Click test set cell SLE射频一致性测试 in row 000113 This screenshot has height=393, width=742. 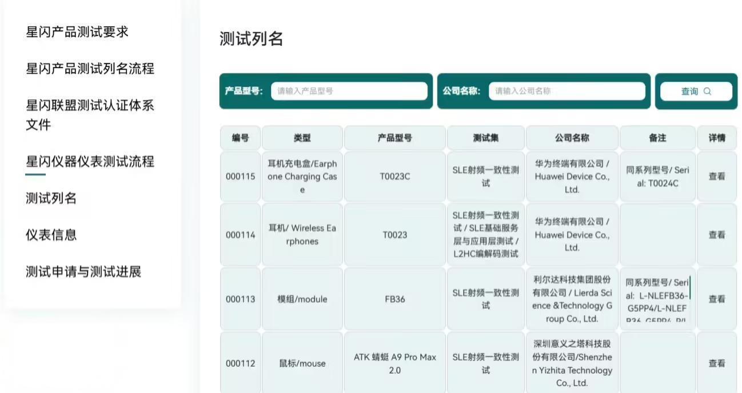pyautogui.click(x=485, y=299)
